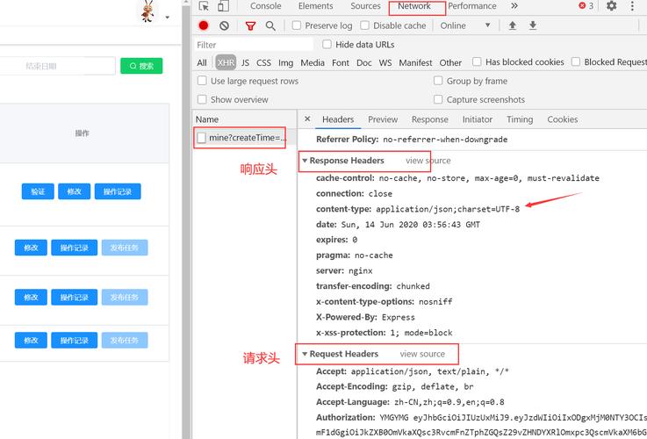Open the Online throttling dropdown

pos(465,25)
